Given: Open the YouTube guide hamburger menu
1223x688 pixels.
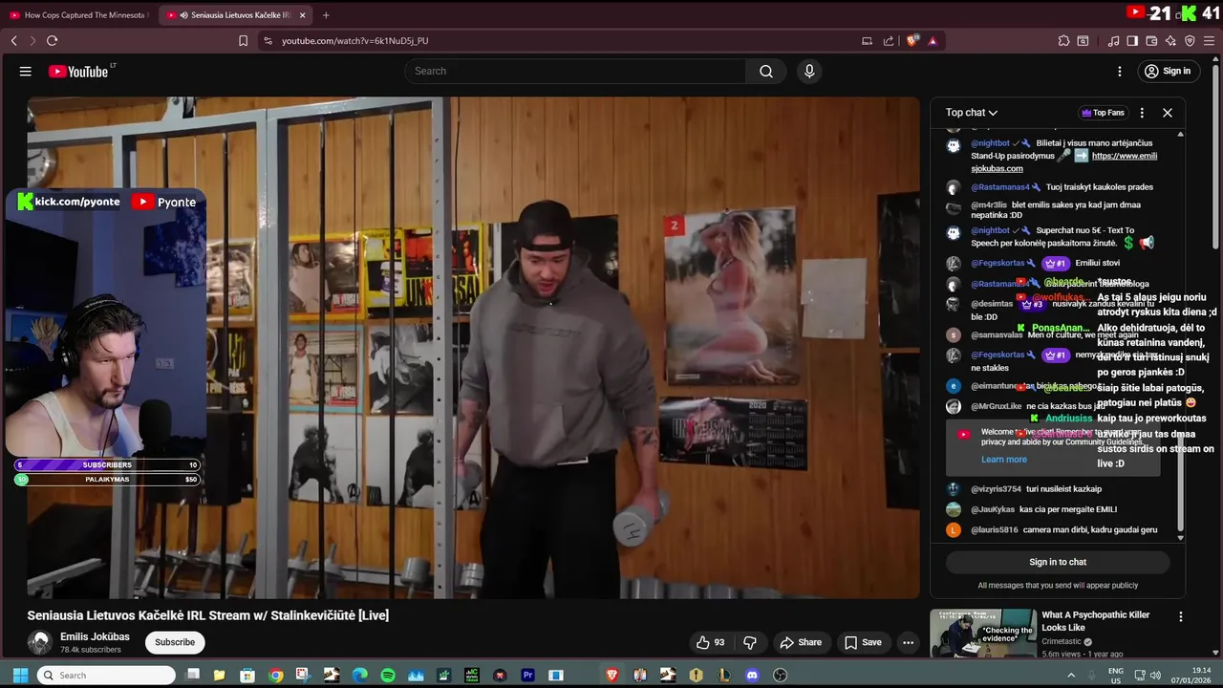Looking at the screenshot, I should [x=26, y=71].
